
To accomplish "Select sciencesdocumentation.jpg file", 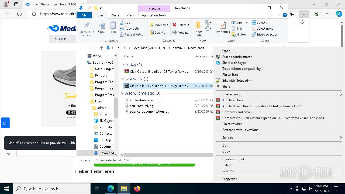I will (x=150, y=112).
